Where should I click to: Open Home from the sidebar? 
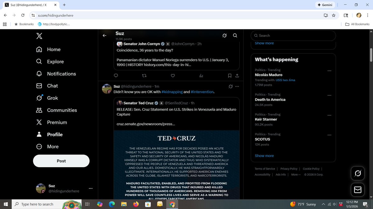pyautogui.click(x=48, y=50)
